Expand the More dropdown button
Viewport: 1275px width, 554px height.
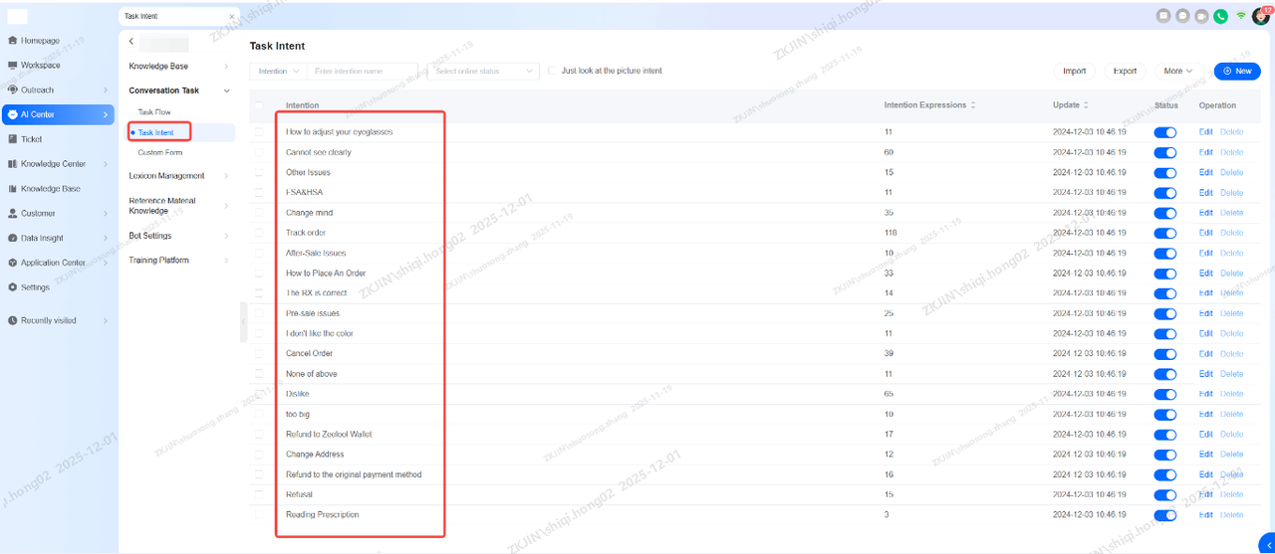pyautogui.click(x=1179, y=71)
